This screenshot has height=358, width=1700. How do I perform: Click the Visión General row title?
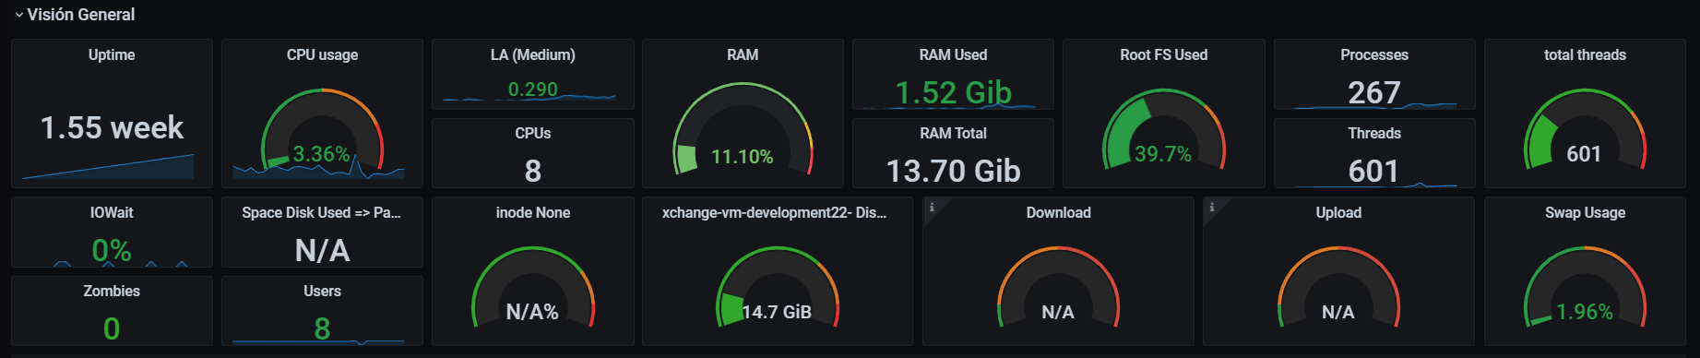point(81,15)
